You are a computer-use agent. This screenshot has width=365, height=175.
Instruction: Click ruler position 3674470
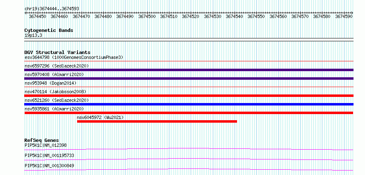[x=81, y=16]
